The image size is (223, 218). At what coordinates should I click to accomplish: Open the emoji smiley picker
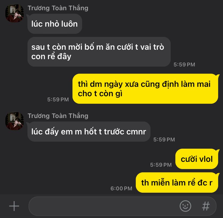tap(185, 206)
